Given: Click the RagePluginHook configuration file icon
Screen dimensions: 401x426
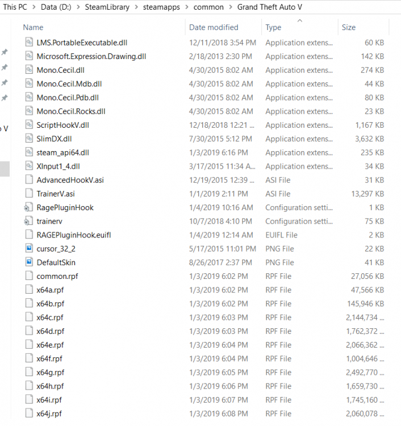Looking at the screenshot, I should pyautogui.click(x=28, y=207).
